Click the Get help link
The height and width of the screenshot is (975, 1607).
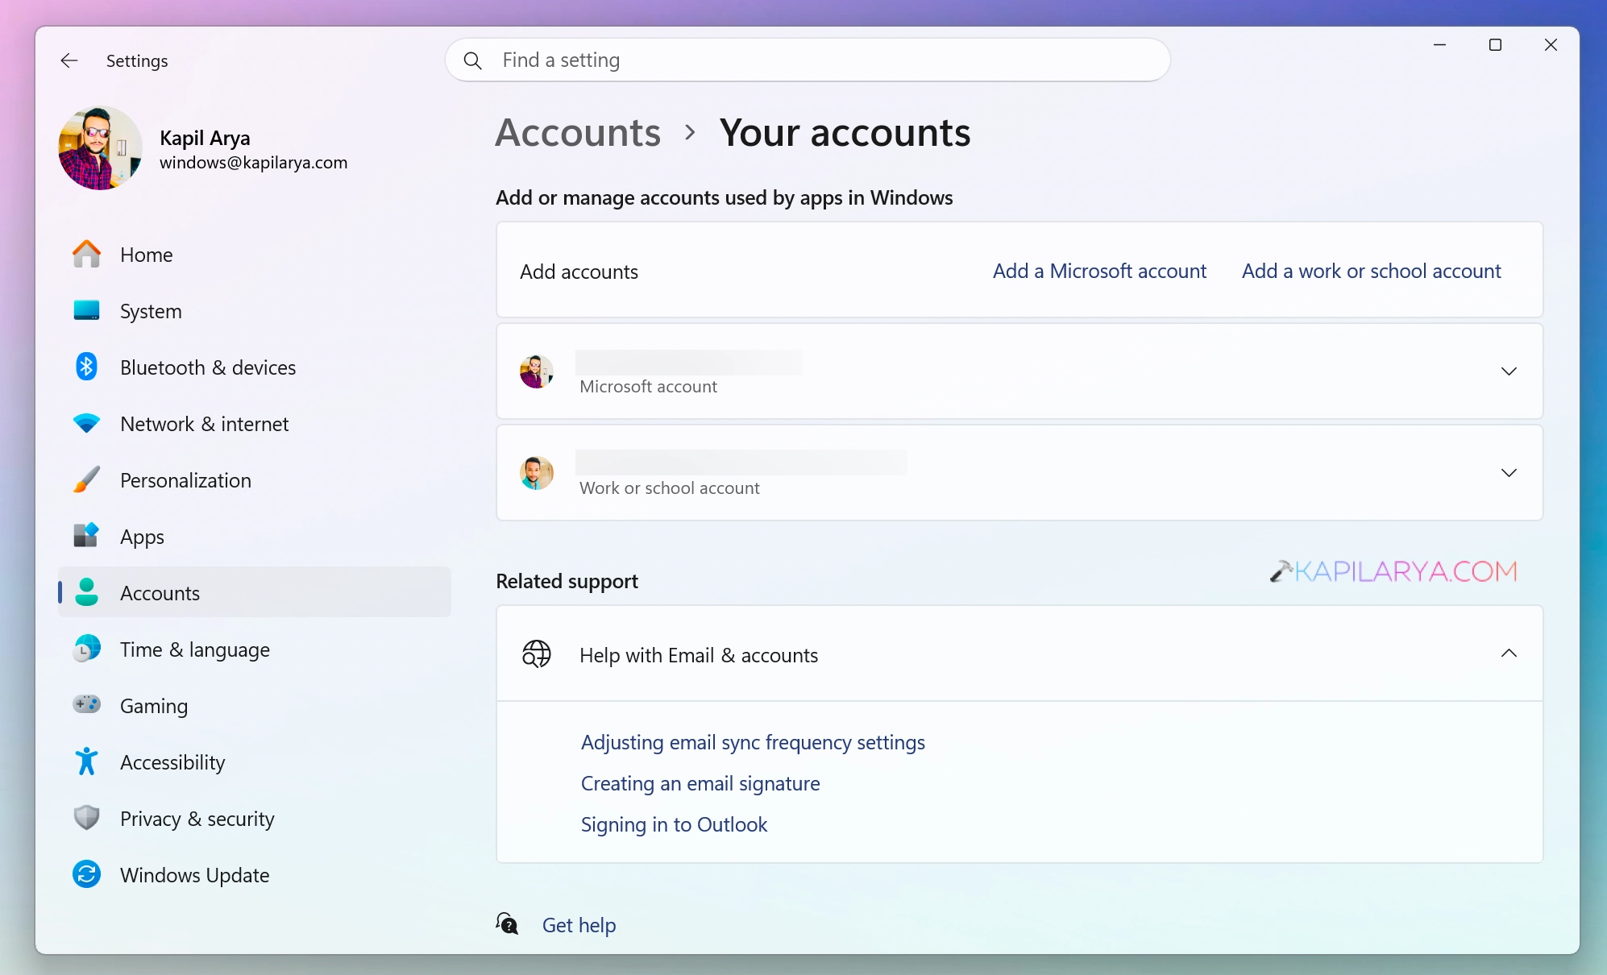click(579, 925)
